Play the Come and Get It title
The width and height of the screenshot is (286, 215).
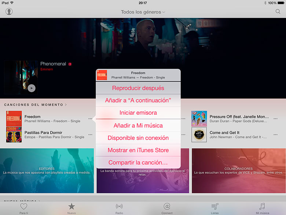(224, 133)
